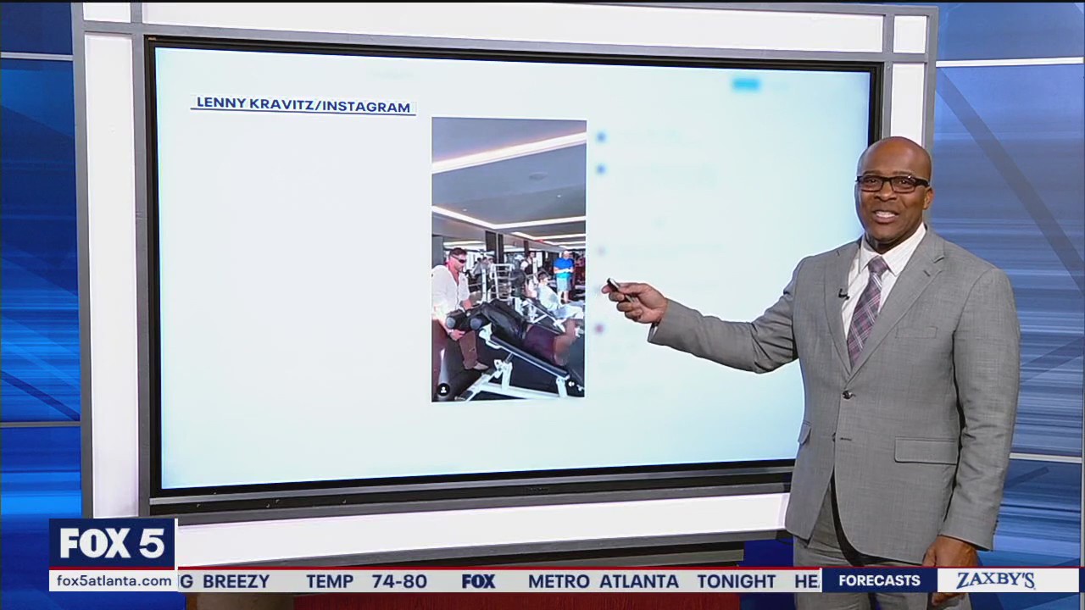Click the faded purple commenter avatar
1085x610 pixels.
601,251
